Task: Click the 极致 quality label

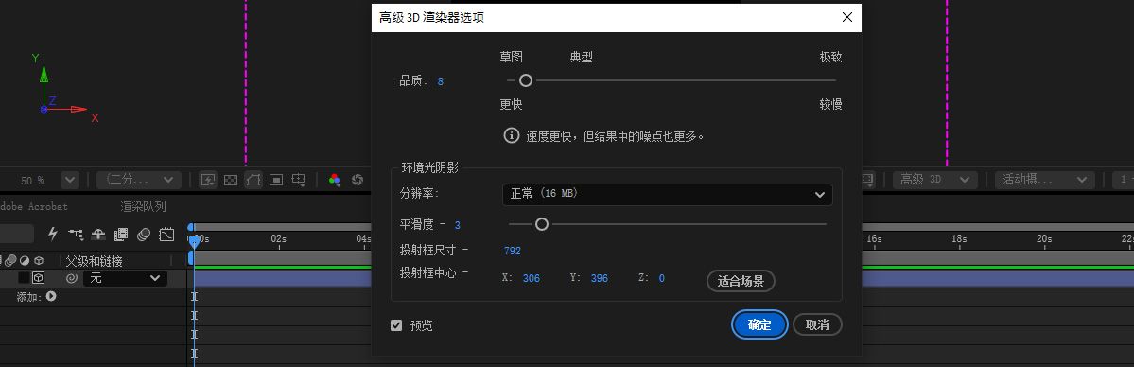Action: click(830, 57)
